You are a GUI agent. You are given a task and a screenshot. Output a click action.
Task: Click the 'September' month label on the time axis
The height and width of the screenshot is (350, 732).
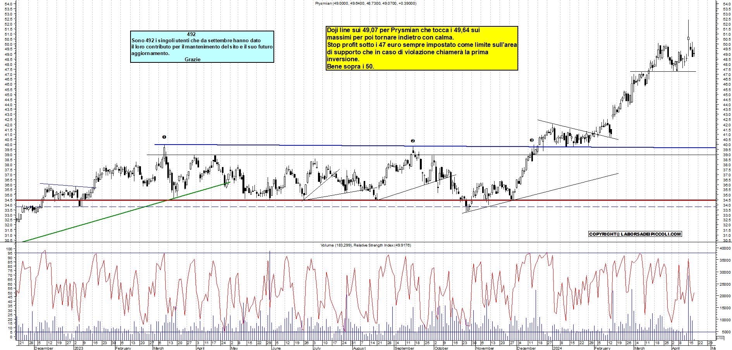coord(404,348)
